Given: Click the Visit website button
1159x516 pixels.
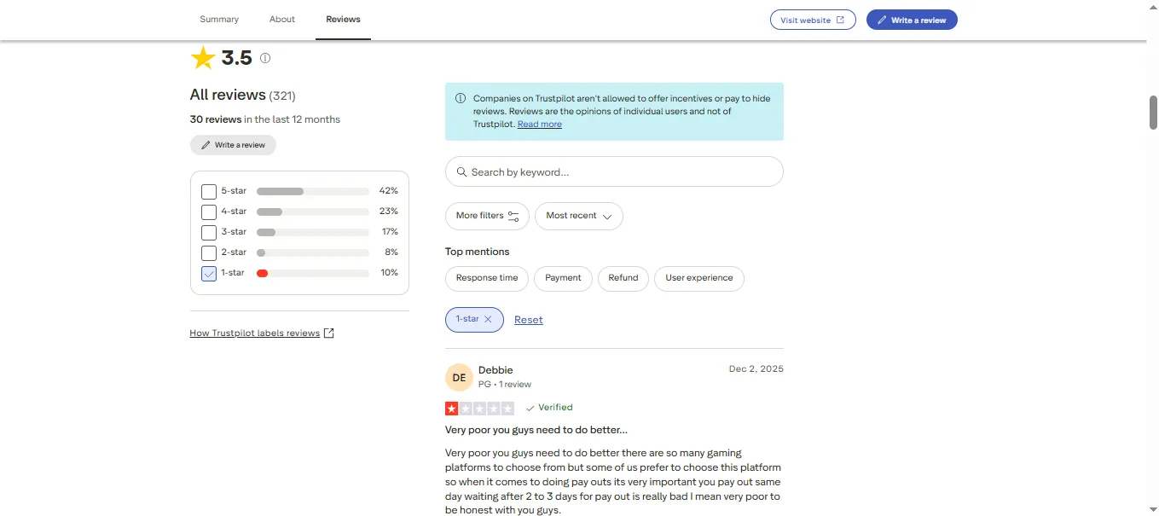Looking at the screenshot, I should 813,20.
